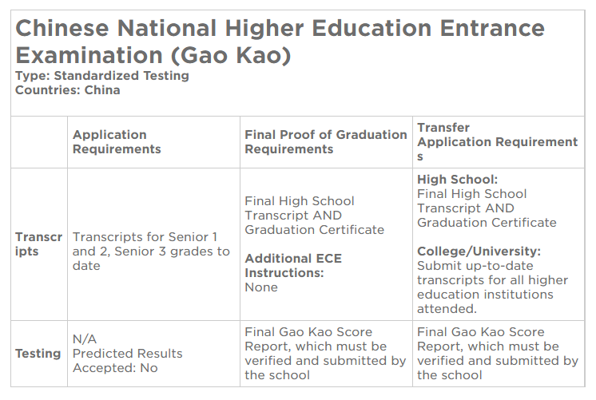This screenshot has height=400, width=596.
Task: Click the 'College/University:' bold label
Action: click(479, 251)
